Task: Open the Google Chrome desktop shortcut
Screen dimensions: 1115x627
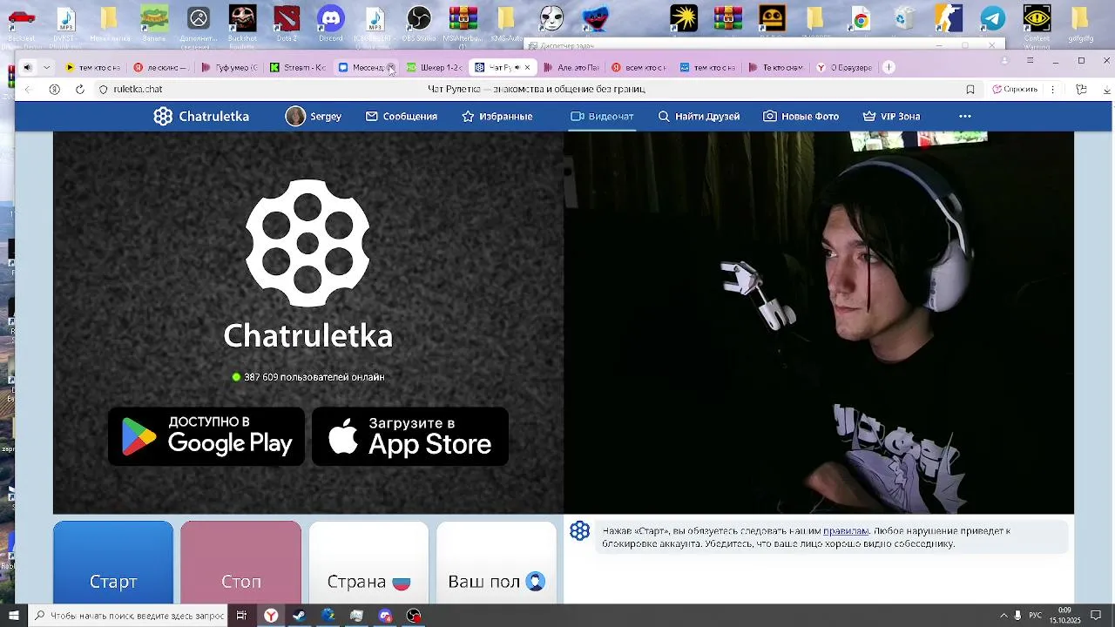Action: click(861, 19)
